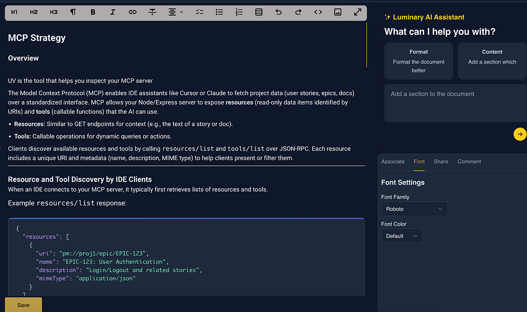The height and width of the screenshot is (312, 527).
Task: Apply Heading 3 format
Action: point(54,12)
